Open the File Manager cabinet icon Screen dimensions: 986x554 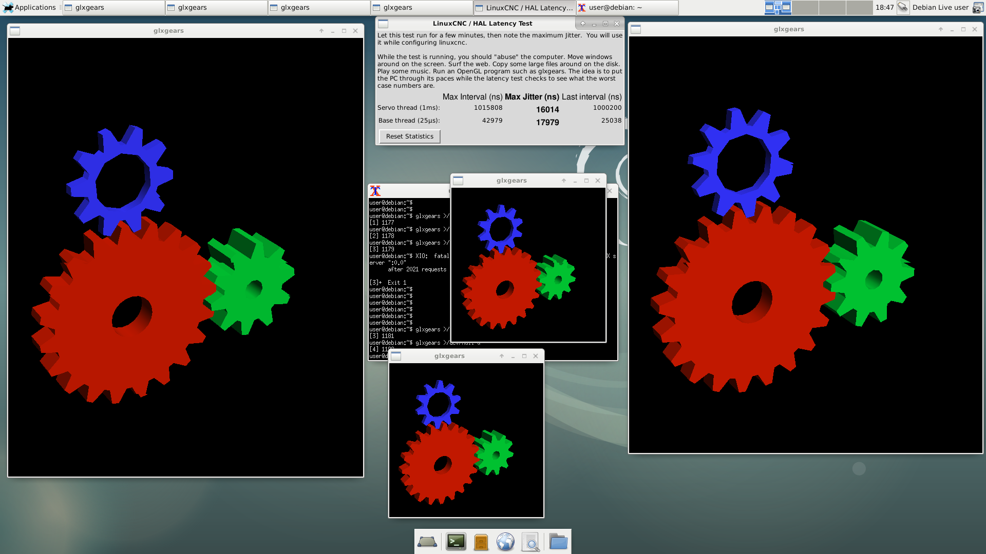point(481,542)
